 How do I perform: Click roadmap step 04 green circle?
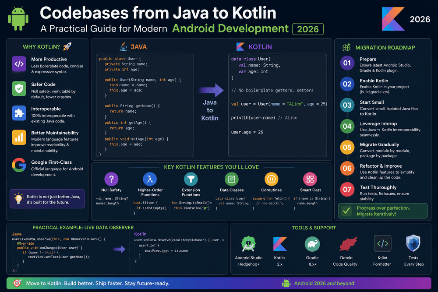(347, 126)
